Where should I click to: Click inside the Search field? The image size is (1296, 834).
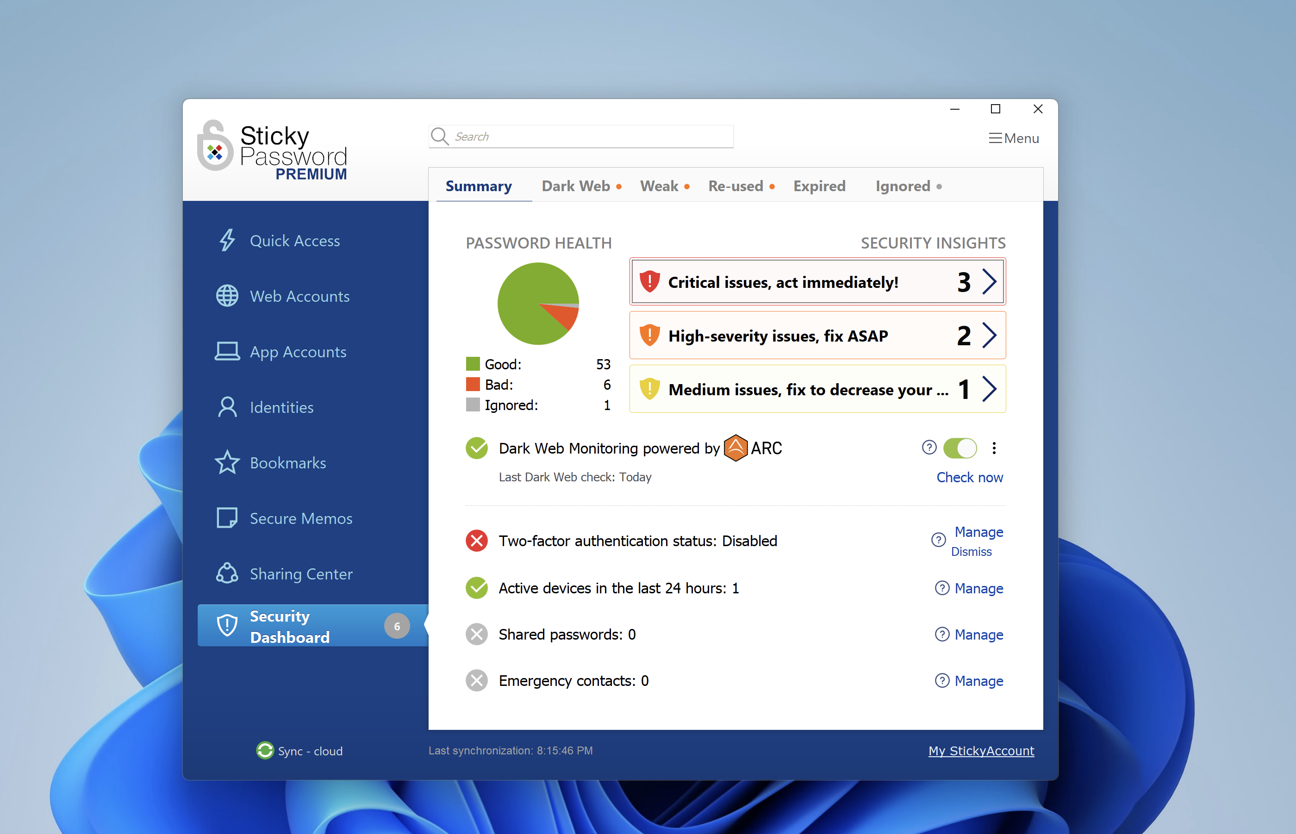pos(579,137)
